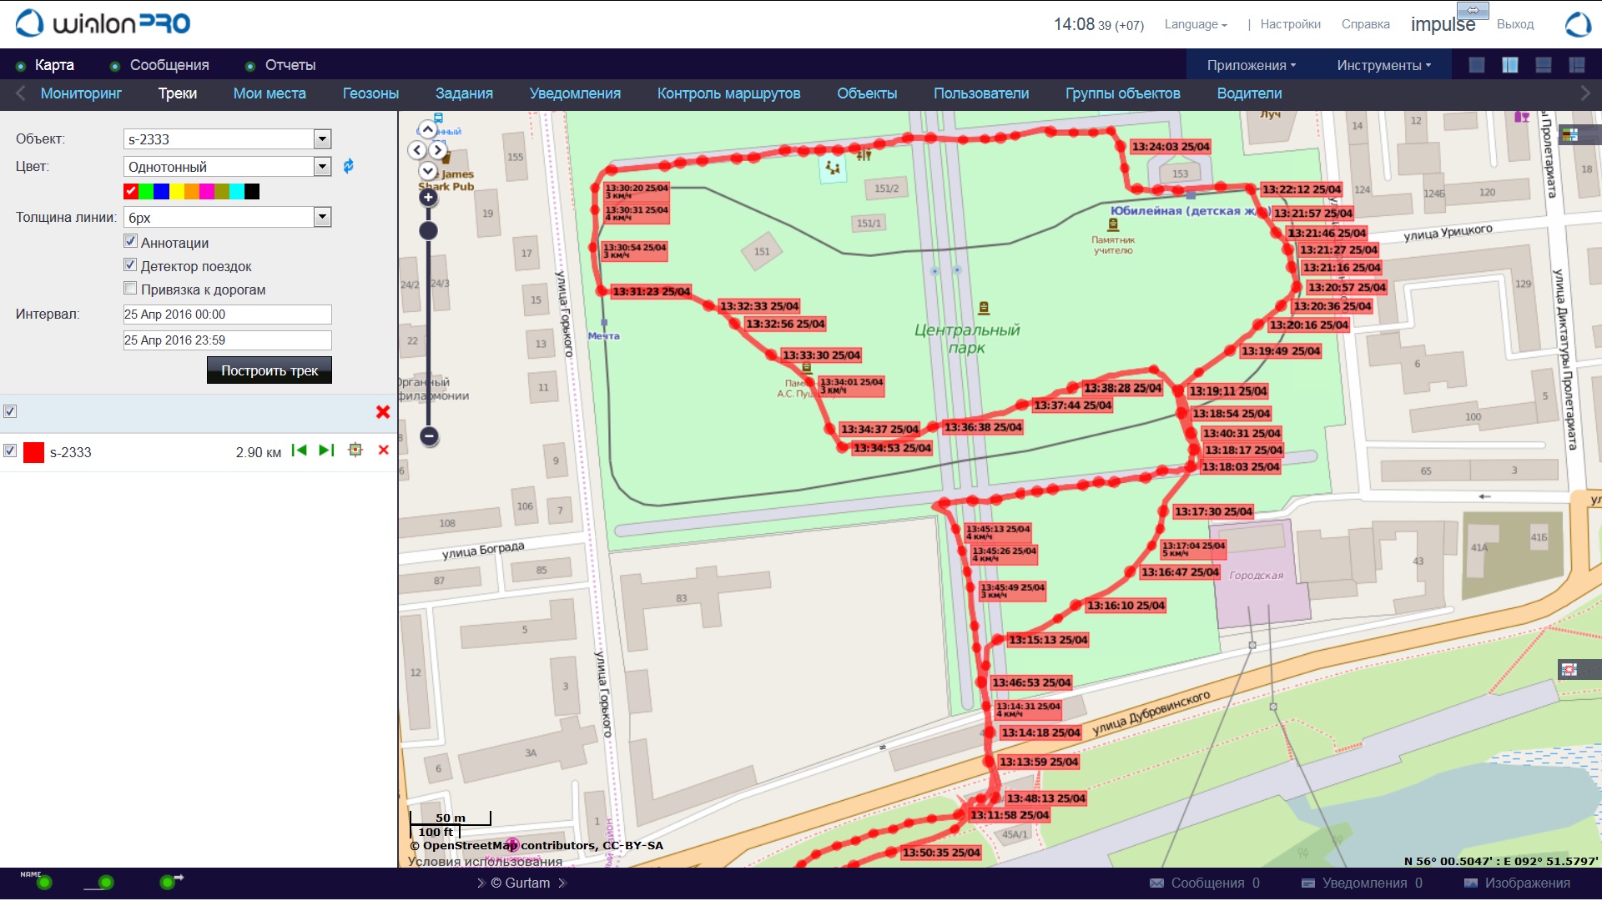Screen dimensions: 1602x901
Task: Select the blue color swatch
Action: 161,192
